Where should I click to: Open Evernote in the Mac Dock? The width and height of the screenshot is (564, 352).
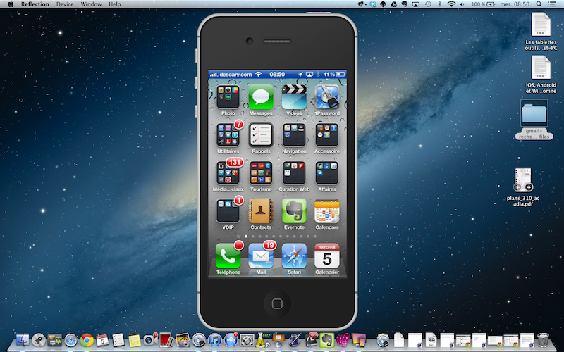(x=327, y=340)
